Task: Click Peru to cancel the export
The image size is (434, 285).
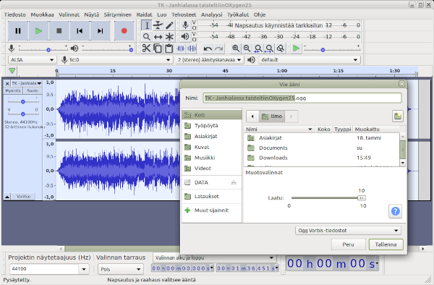Action: 348,244
